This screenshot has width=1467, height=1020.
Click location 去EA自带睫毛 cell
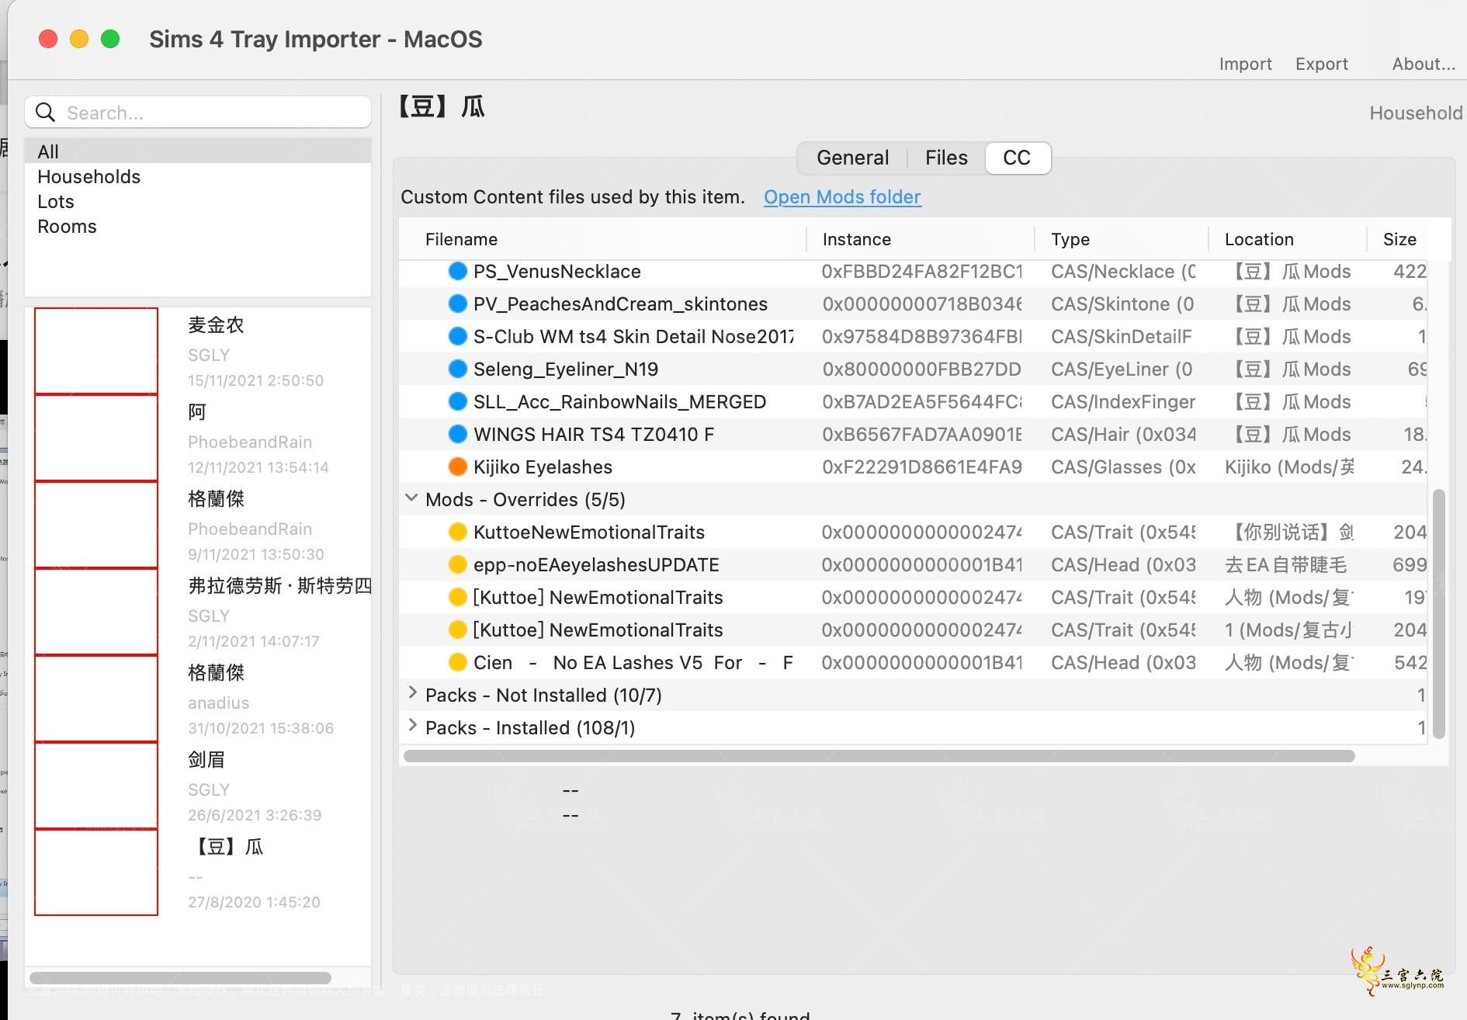pyautogui.click(x=1285, y=564)
